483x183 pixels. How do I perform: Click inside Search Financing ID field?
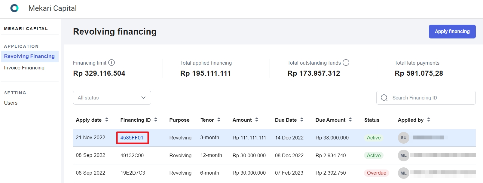426,98
